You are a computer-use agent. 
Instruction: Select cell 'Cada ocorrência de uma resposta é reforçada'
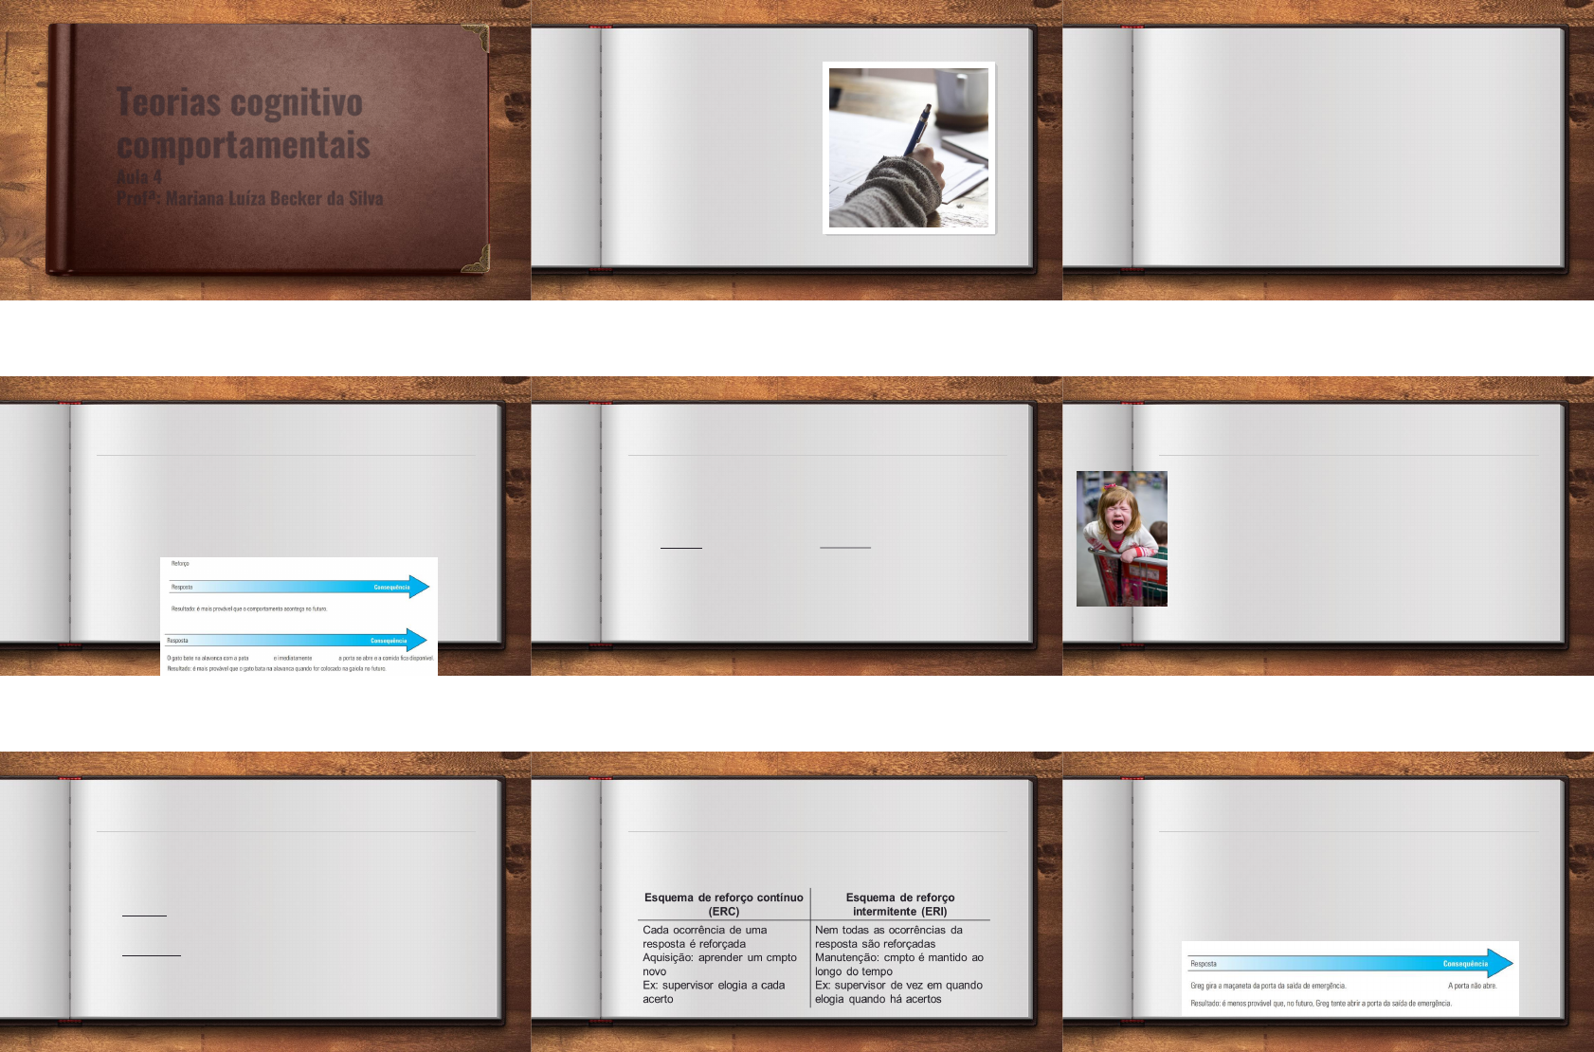click(704, 936)
